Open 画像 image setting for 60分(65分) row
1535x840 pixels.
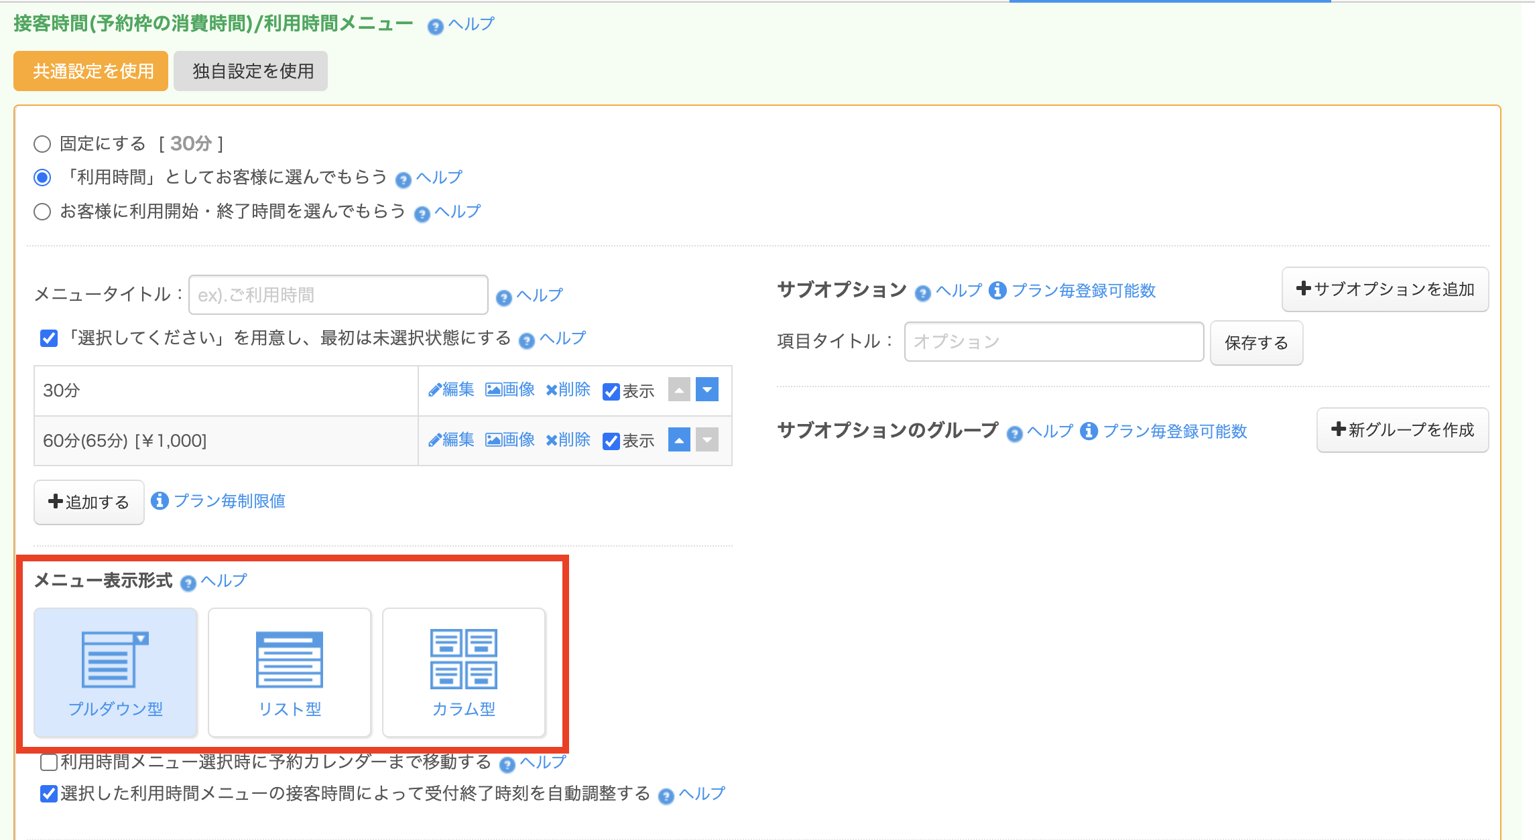[x=509, y=440]
